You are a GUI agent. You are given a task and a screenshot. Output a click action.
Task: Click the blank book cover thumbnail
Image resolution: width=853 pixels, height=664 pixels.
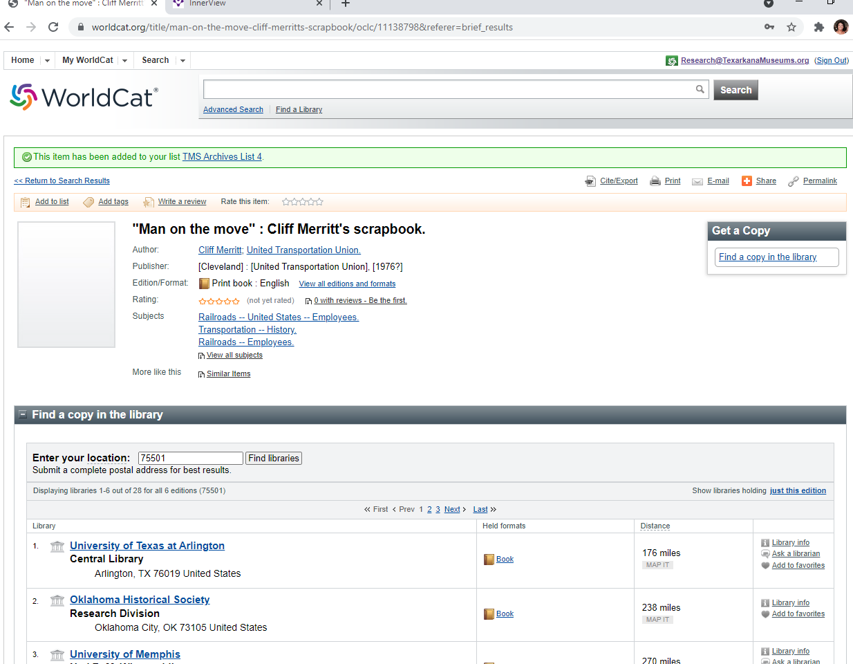[x=66, y=284]
